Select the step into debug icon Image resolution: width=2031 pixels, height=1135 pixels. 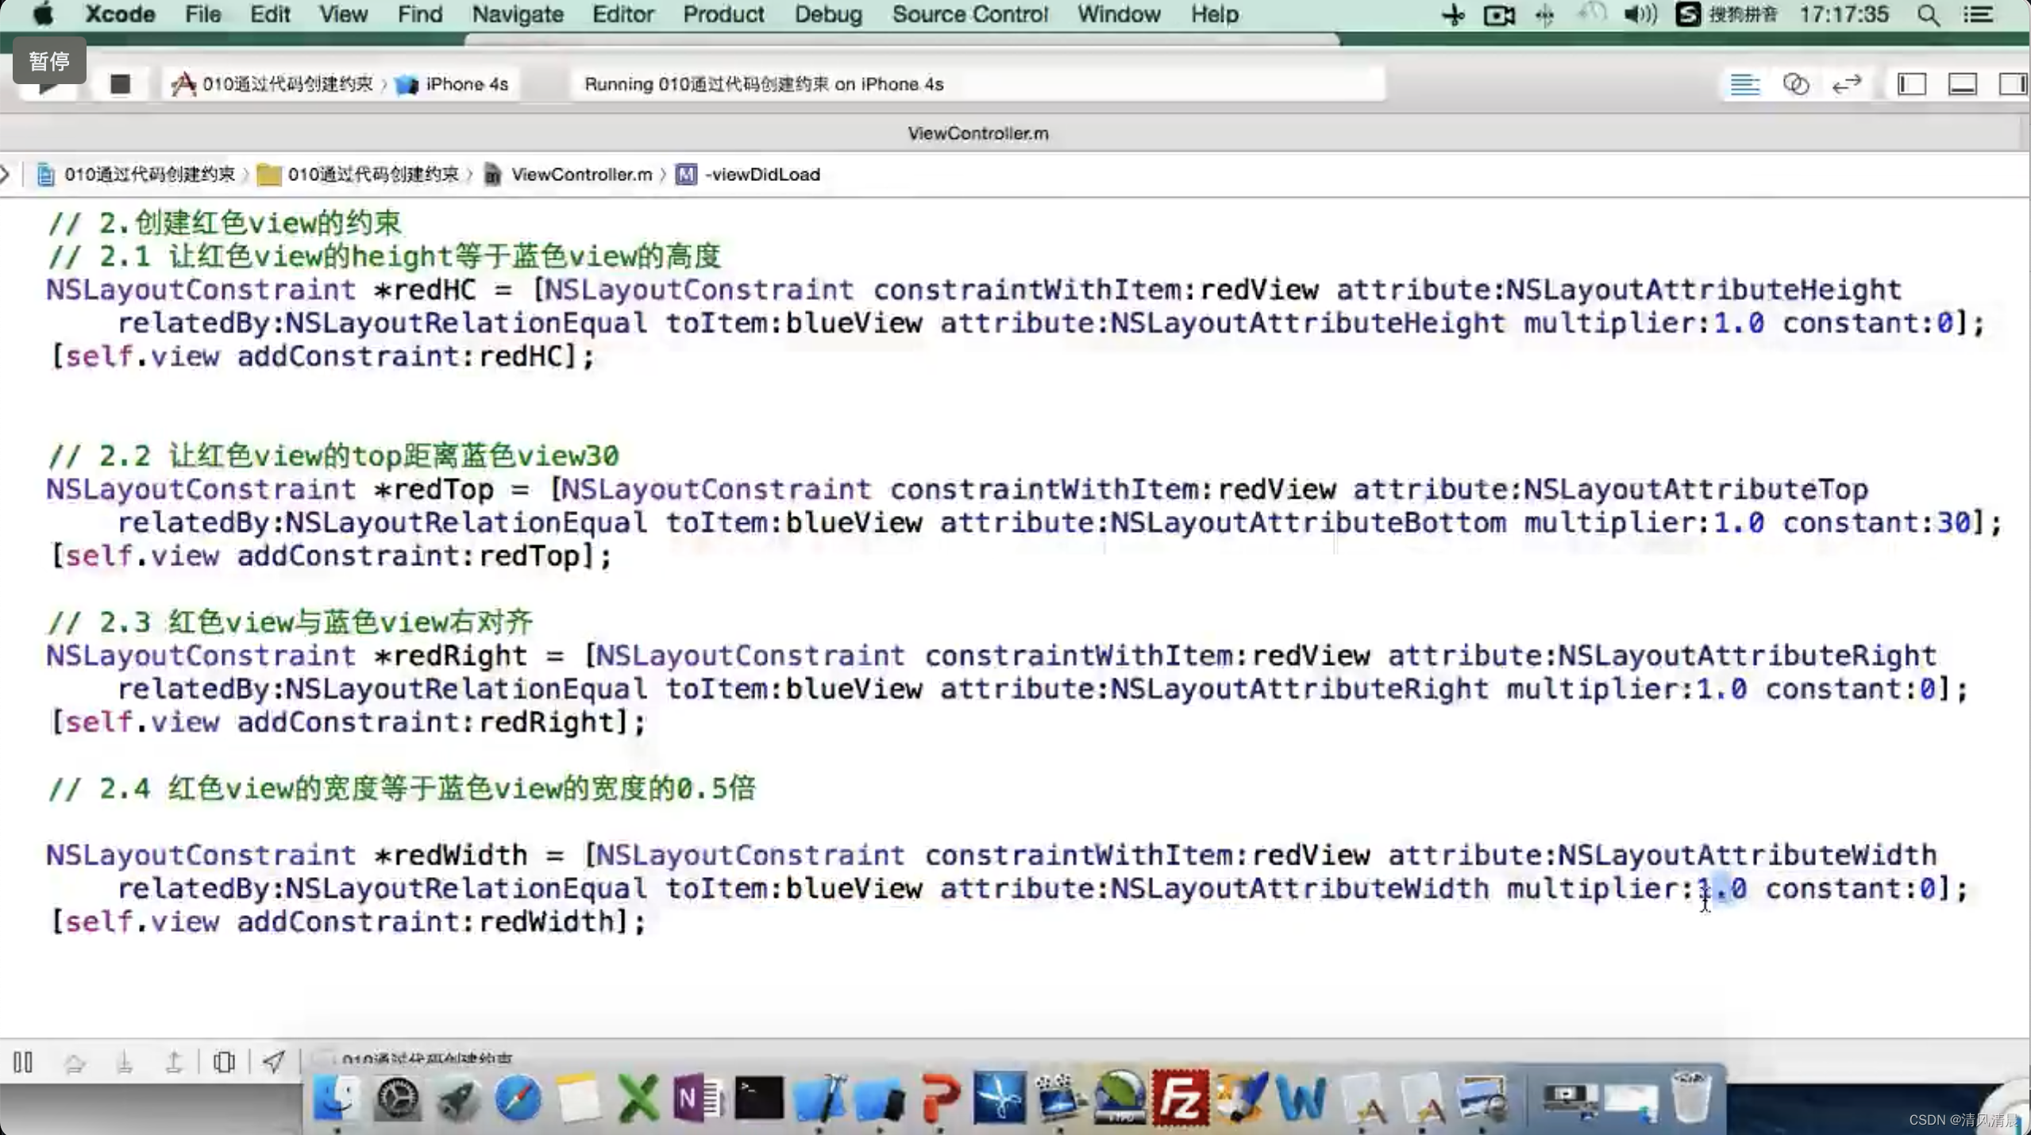[x=124, y=1060]
